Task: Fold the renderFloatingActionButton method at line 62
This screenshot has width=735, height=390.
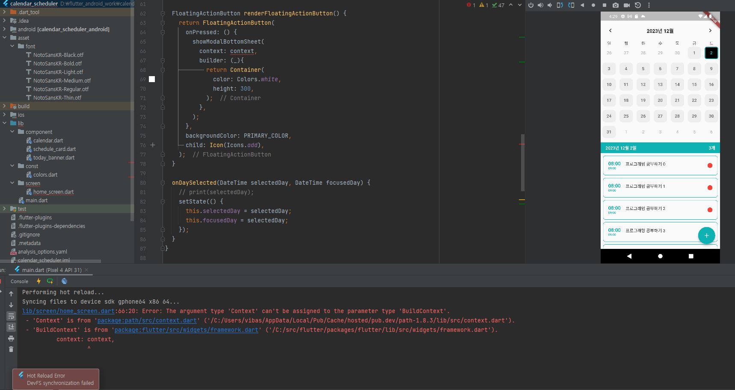Action: pyautogui.click(x=163, y=13)
